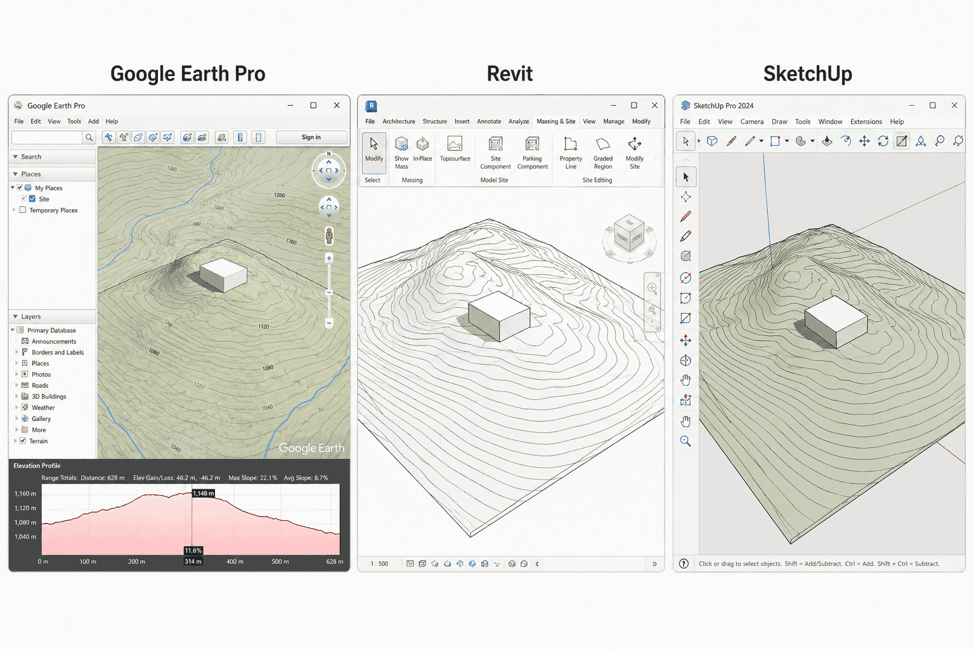
Task: Uncheck the Site checkbox
Action: pos(32,199)
